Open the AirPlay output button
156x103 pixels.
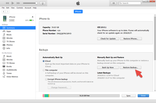[43, 3]
